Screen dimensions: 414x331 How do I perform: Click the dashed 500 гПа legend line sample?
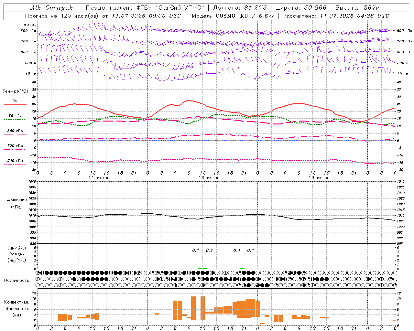coord(14,165)
